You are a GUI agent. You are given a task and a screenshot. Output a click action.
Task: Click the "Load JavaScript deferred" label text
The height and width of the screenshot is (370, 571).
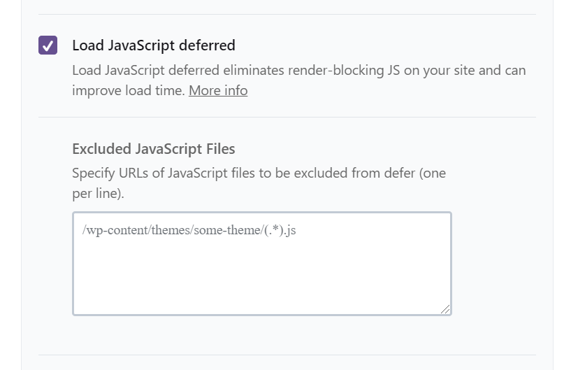153,45
